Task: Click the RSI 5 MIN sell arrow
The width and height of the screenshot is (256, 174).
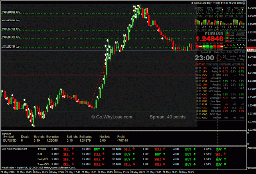Action: click(x=73, y=154)
